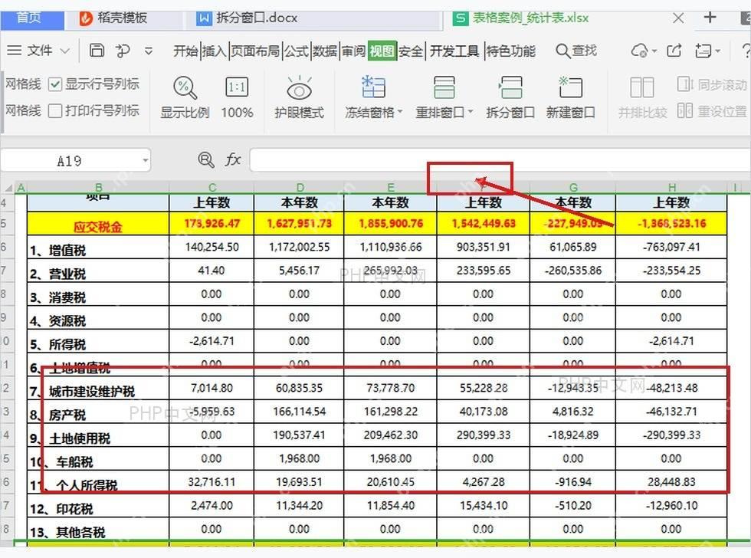Viewport: 751px width, 558px height.
Task: Switch to the 页面布局 ribbon tab
Action: (255, 51)
